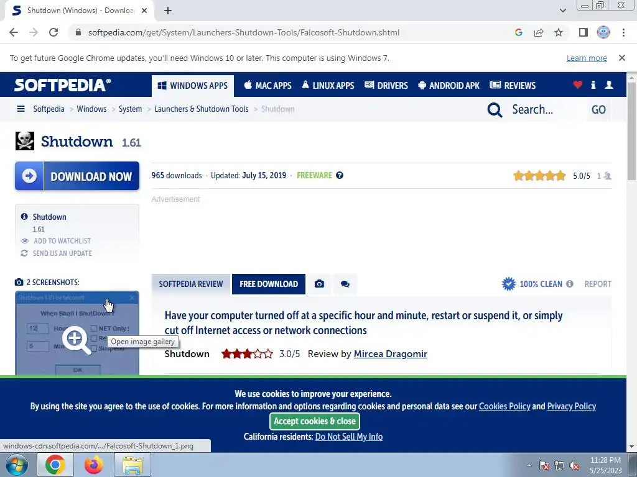Click the search magnifier icon
637x477 pixels.
click(x=495, y=109)
